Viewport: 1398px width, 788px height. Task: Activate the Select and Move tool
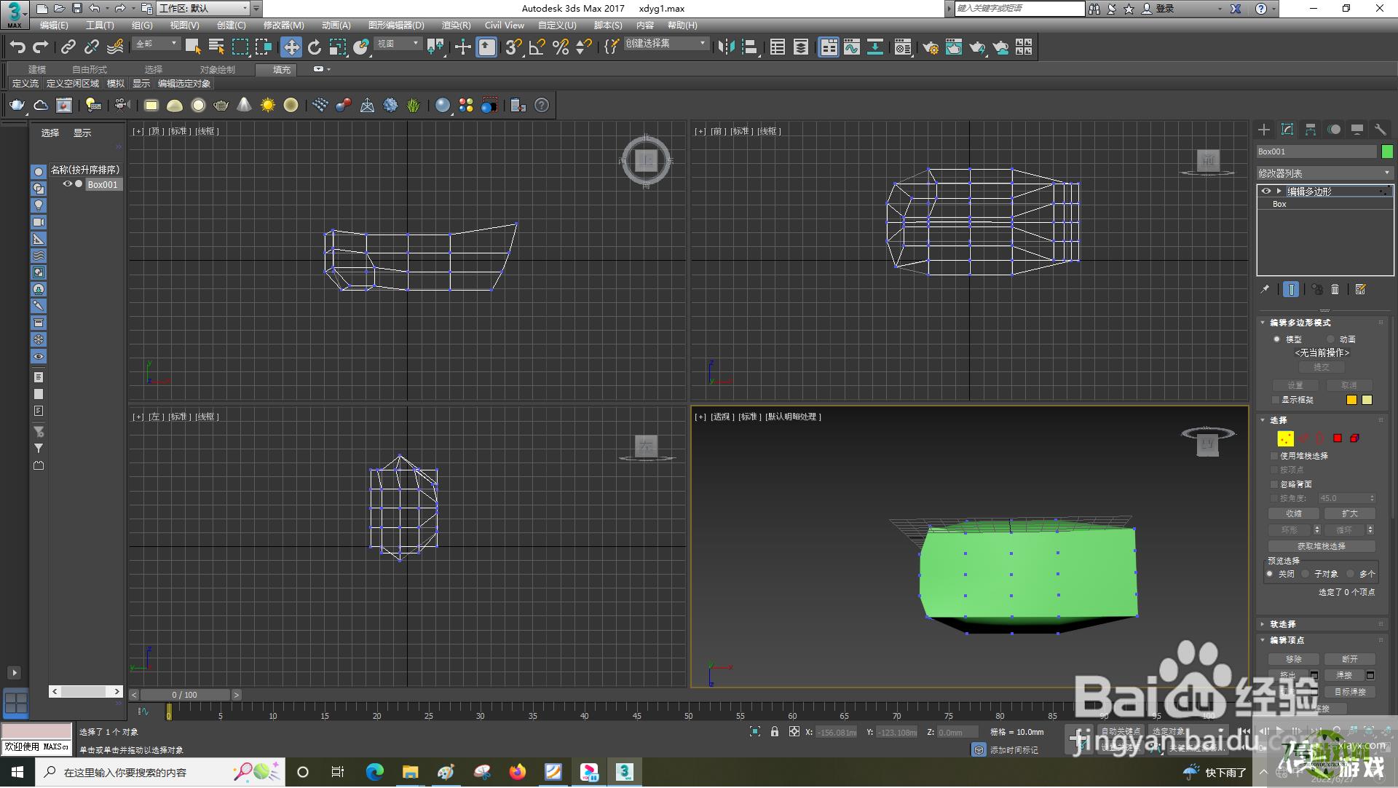[x=291, y=47]
